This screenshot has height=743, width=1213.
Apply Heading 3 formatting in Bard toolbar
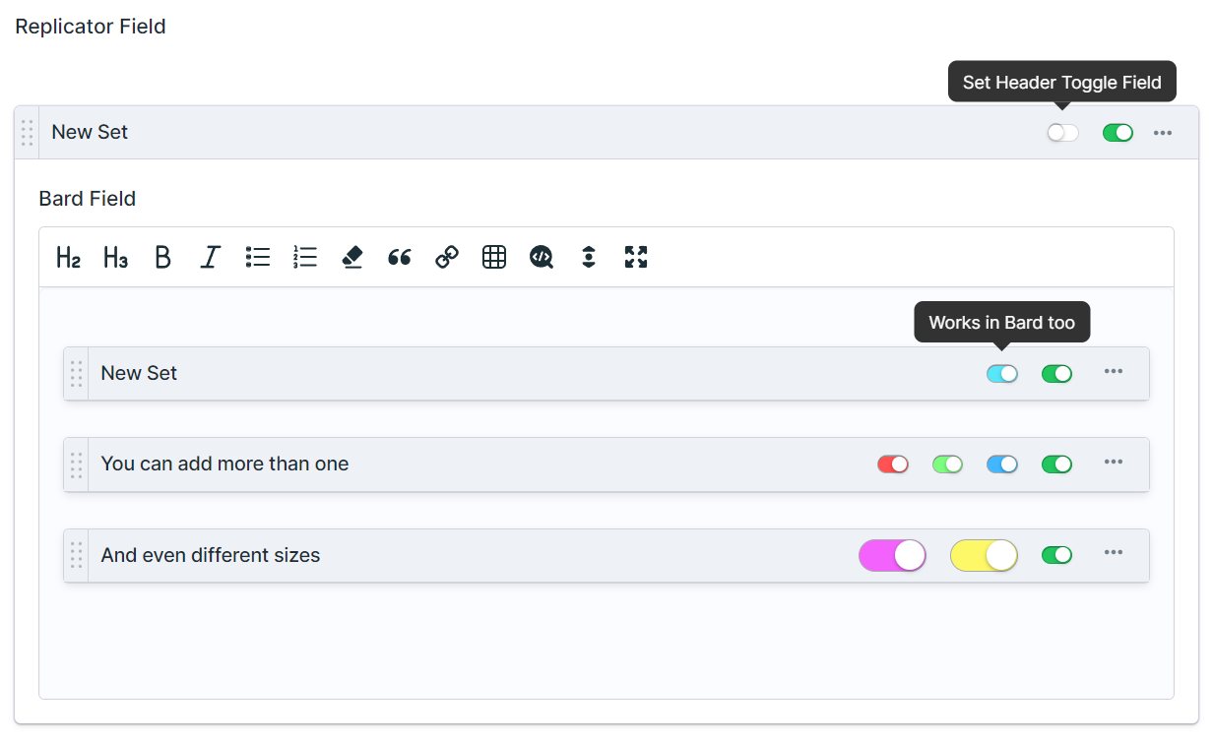(115, 258)
